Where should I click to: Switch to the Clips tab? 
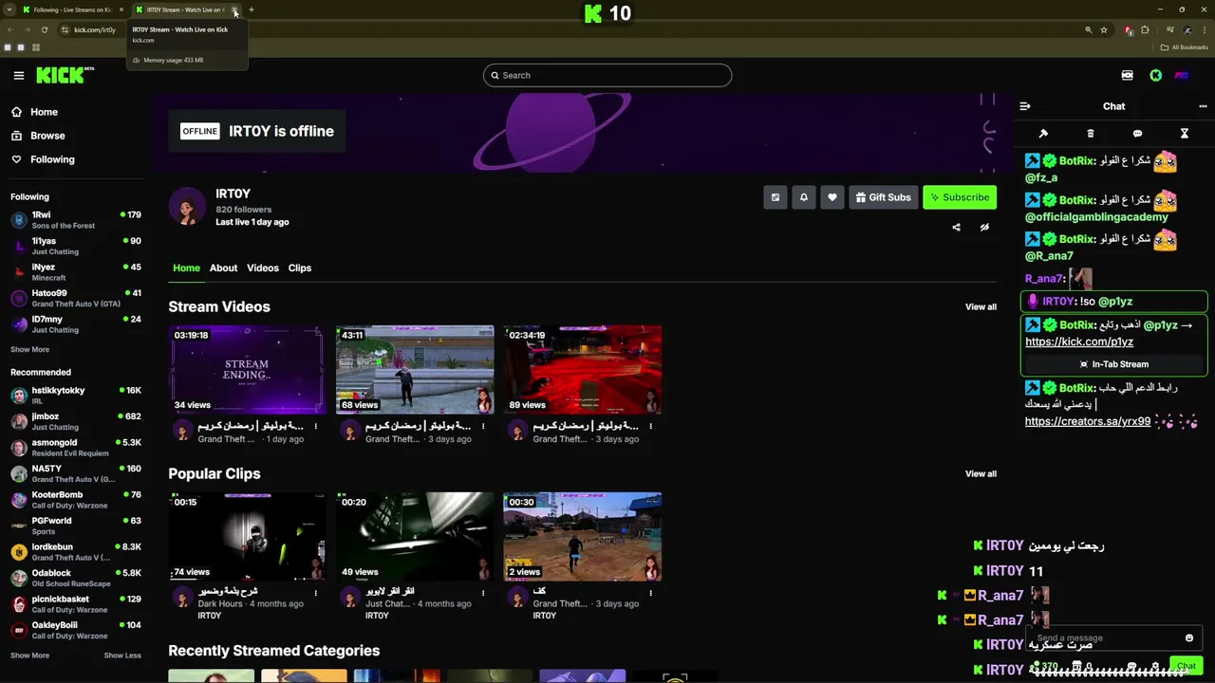(300, 268)
